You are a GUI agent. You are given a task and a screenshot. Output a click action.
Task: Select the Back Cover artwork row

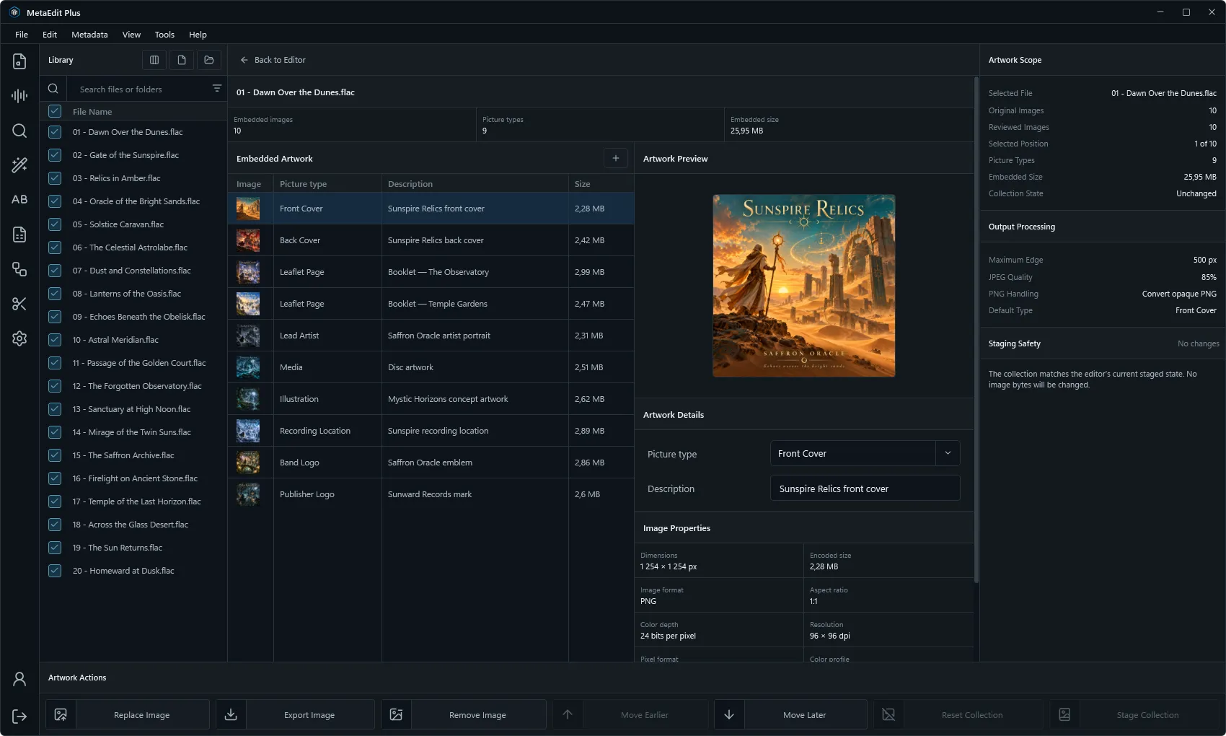tap(431, 240)
